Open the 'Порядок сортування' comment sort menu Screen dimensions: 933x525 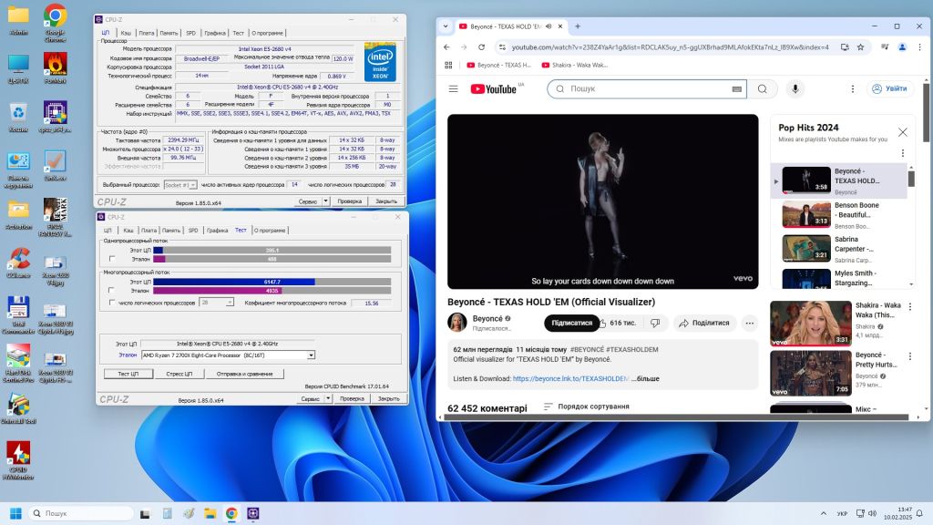[x=586, y=407]
